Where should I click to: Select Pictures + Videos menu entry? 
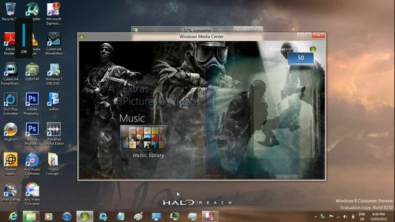click(161, 101)
